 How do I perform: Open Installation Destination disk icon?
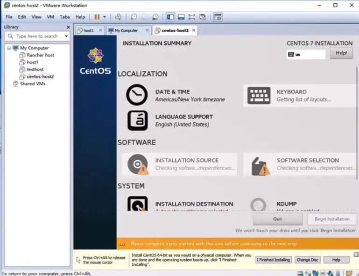(x=137, y=204)
